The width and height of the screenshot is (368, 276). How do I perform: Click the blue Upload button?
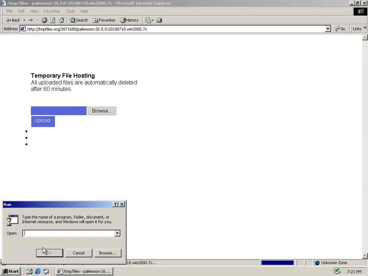(x=43, y=121)
